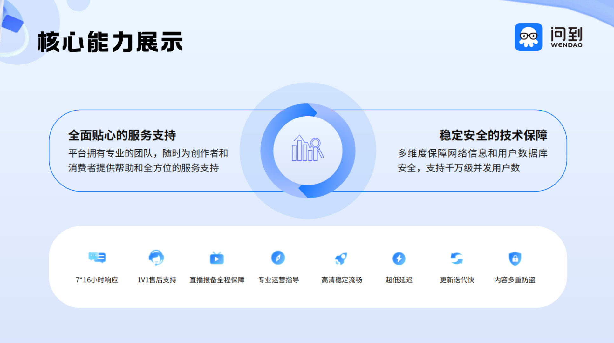This screenshot has width=614, height=343.
Task: Click the headset agent icon above 1V1售后支持
Action: [156, 258]
